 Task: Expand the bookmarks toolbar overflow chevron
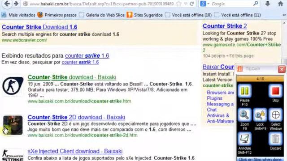tap(284, 15)
